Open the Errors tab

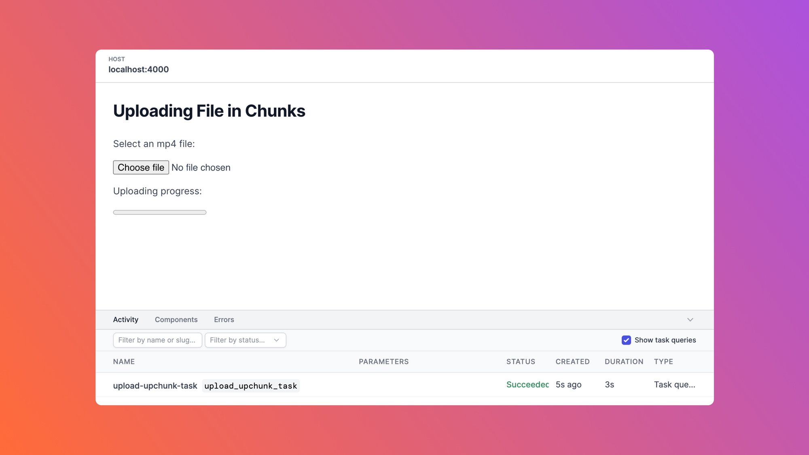pos(224,320)
